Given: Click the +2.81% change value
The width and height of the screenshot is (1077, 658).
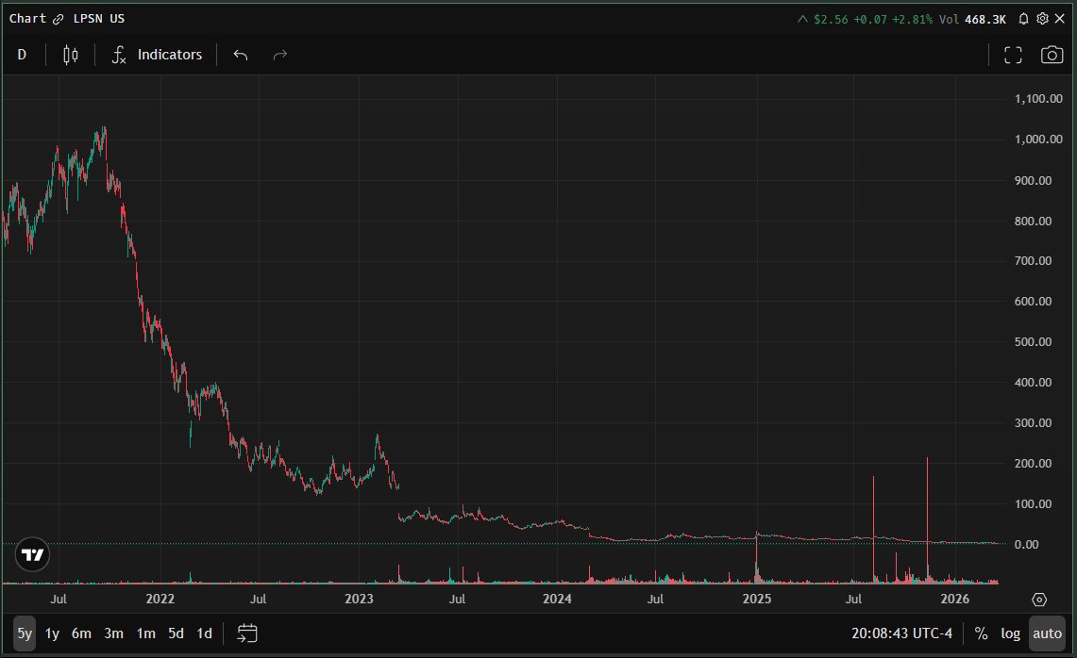Looking at the screenshot, I should [912, 19].
